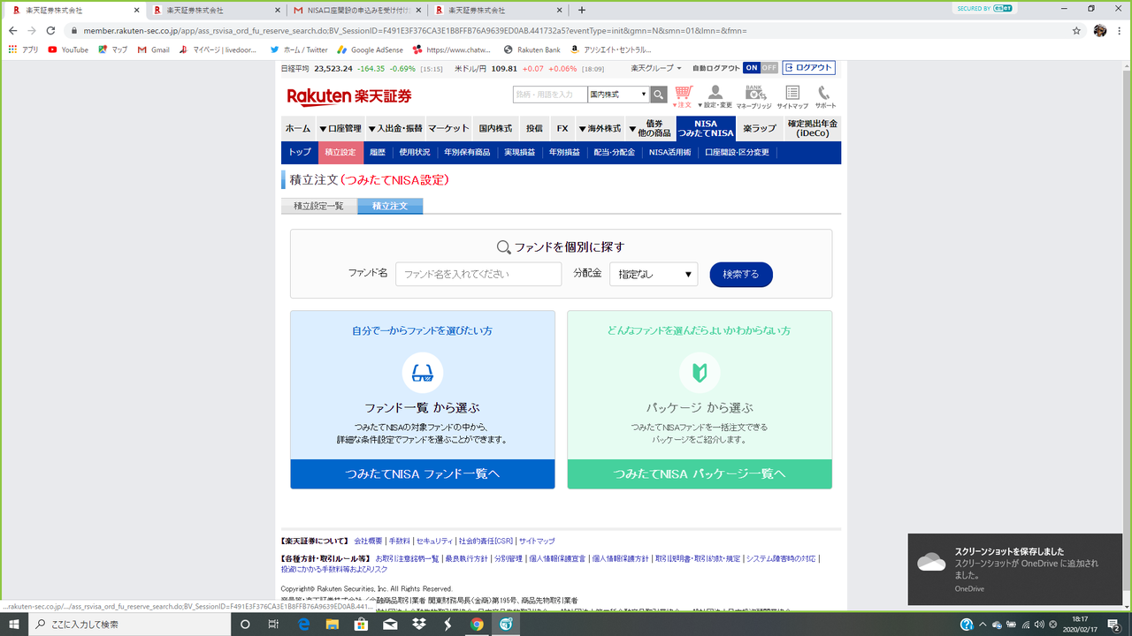
Task: Open the Gmail bookmark
Action: [153, 49]
